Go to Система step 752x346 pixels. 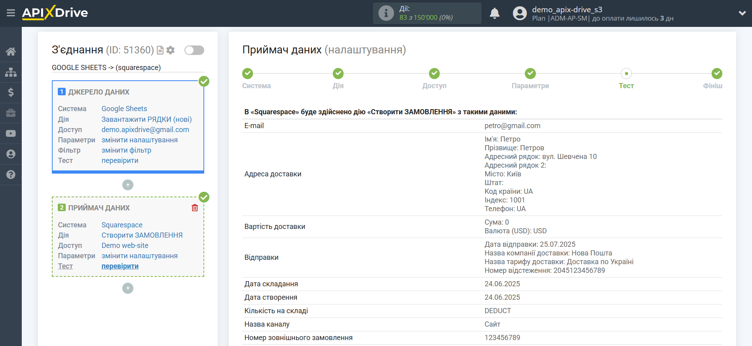pos(248,74)
